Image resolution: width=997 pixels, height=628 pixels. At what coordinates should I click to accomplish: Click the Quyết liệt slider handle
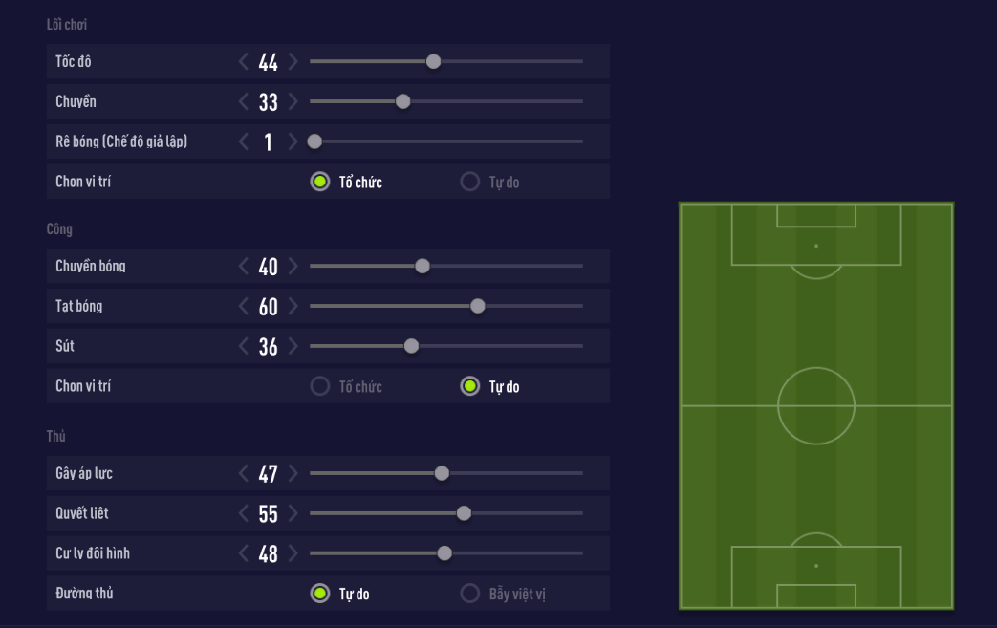pos(464,513)
